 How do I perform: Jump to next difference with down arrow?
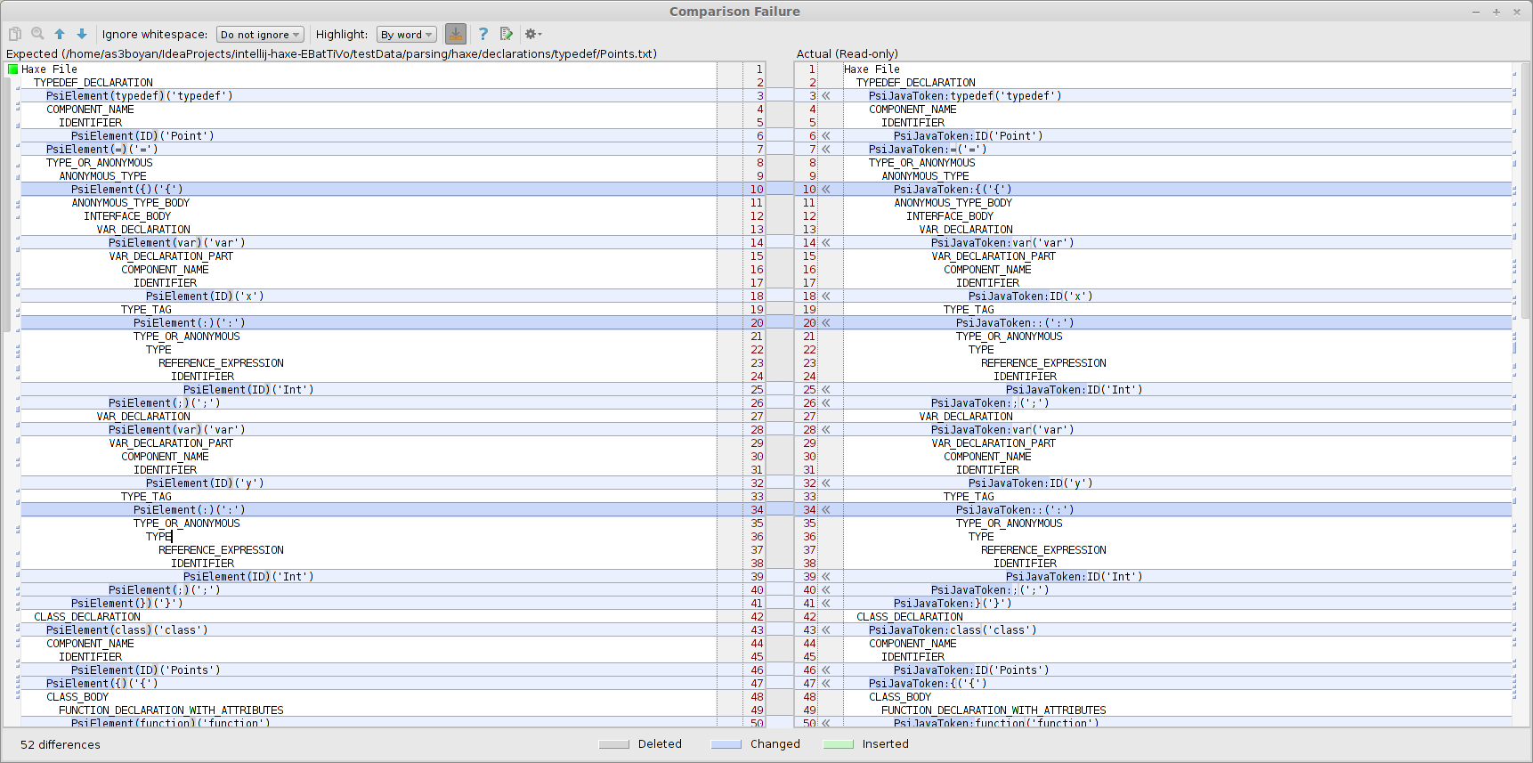(x=82, y=34)
